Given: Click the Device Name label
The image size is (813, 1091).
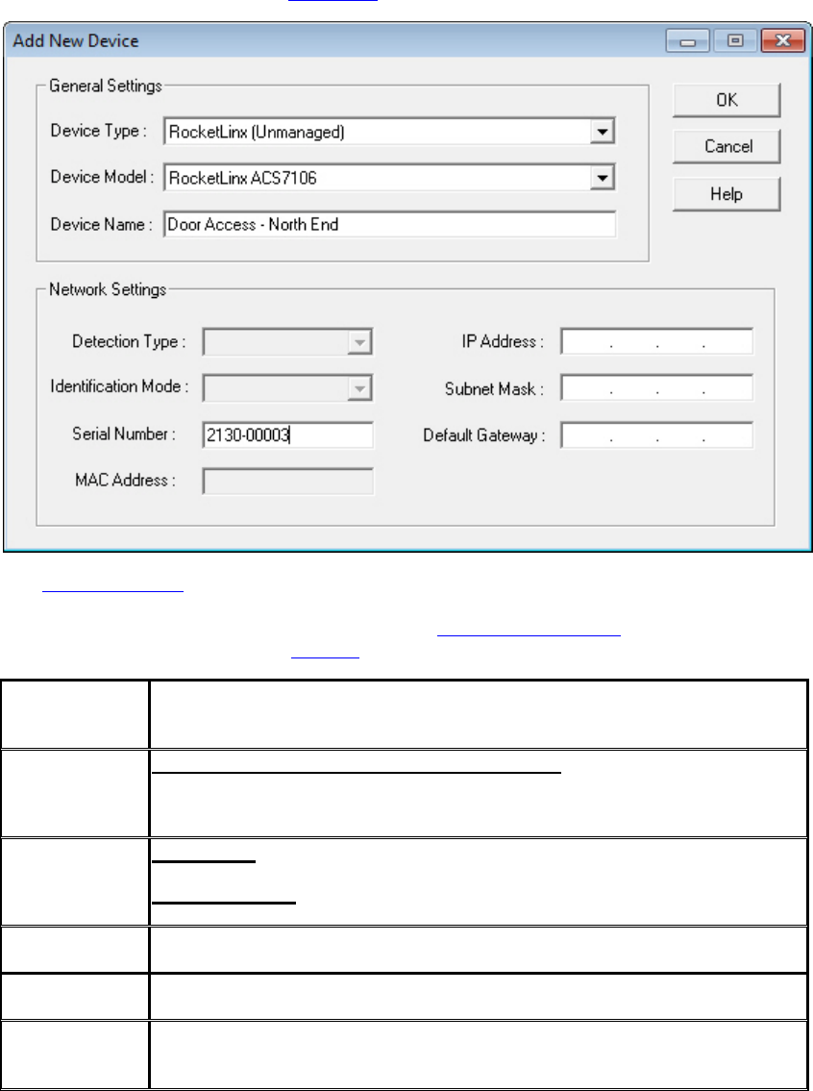Looking at the screenshot, I should point(102,225).
